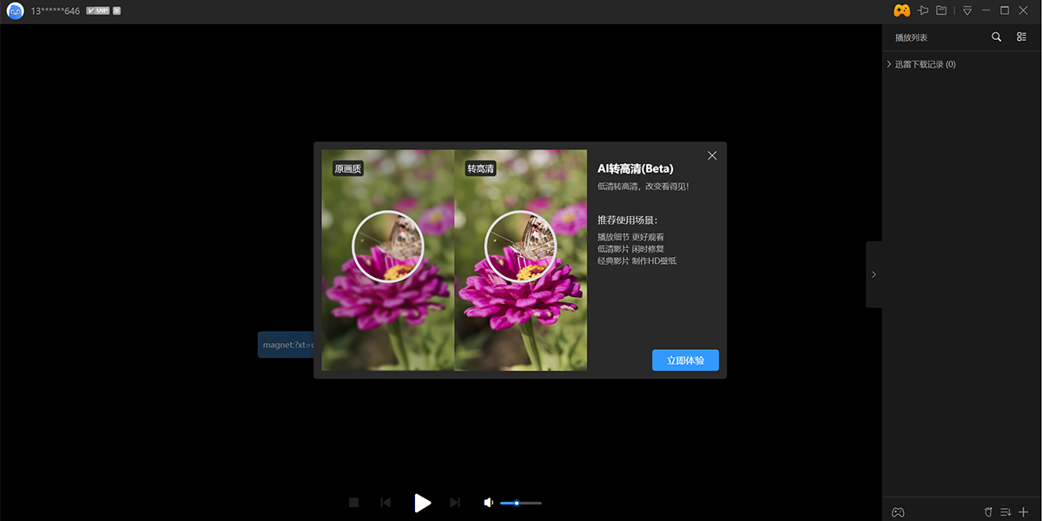
Task: Open the main menu triangle dropdown
Action: tap(967, 10)
